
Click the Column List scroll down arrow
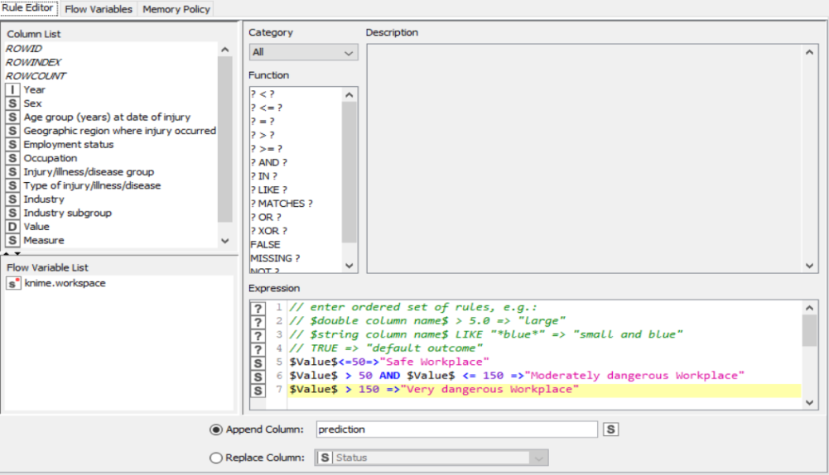224,241
